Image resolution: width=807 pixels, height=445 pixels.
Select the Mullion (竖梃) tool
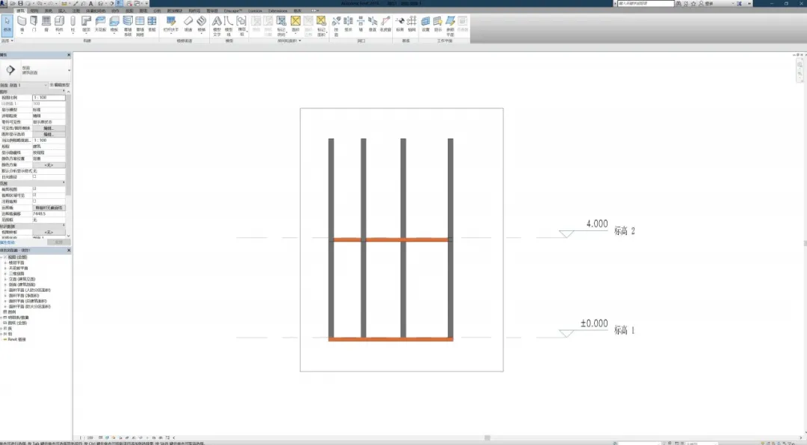point(151,24)
